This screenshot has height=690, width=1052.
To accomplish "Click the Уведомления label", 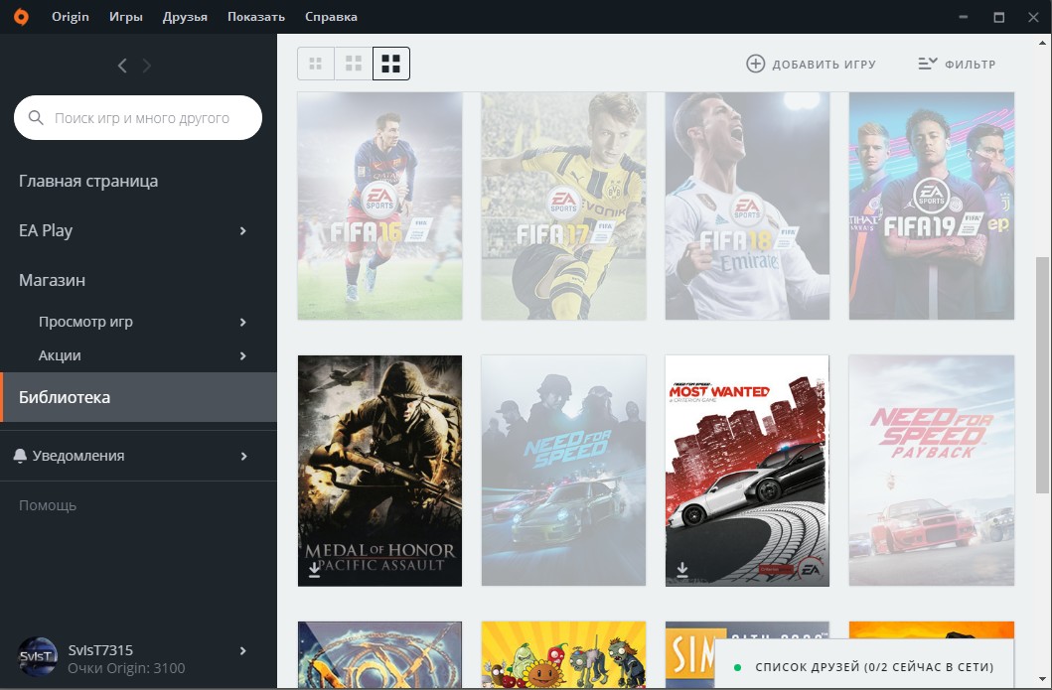I will pos(78,456).
